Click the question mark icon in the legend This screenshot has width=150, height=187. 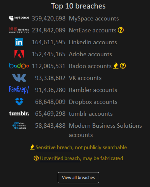click(x=36, y=158)
